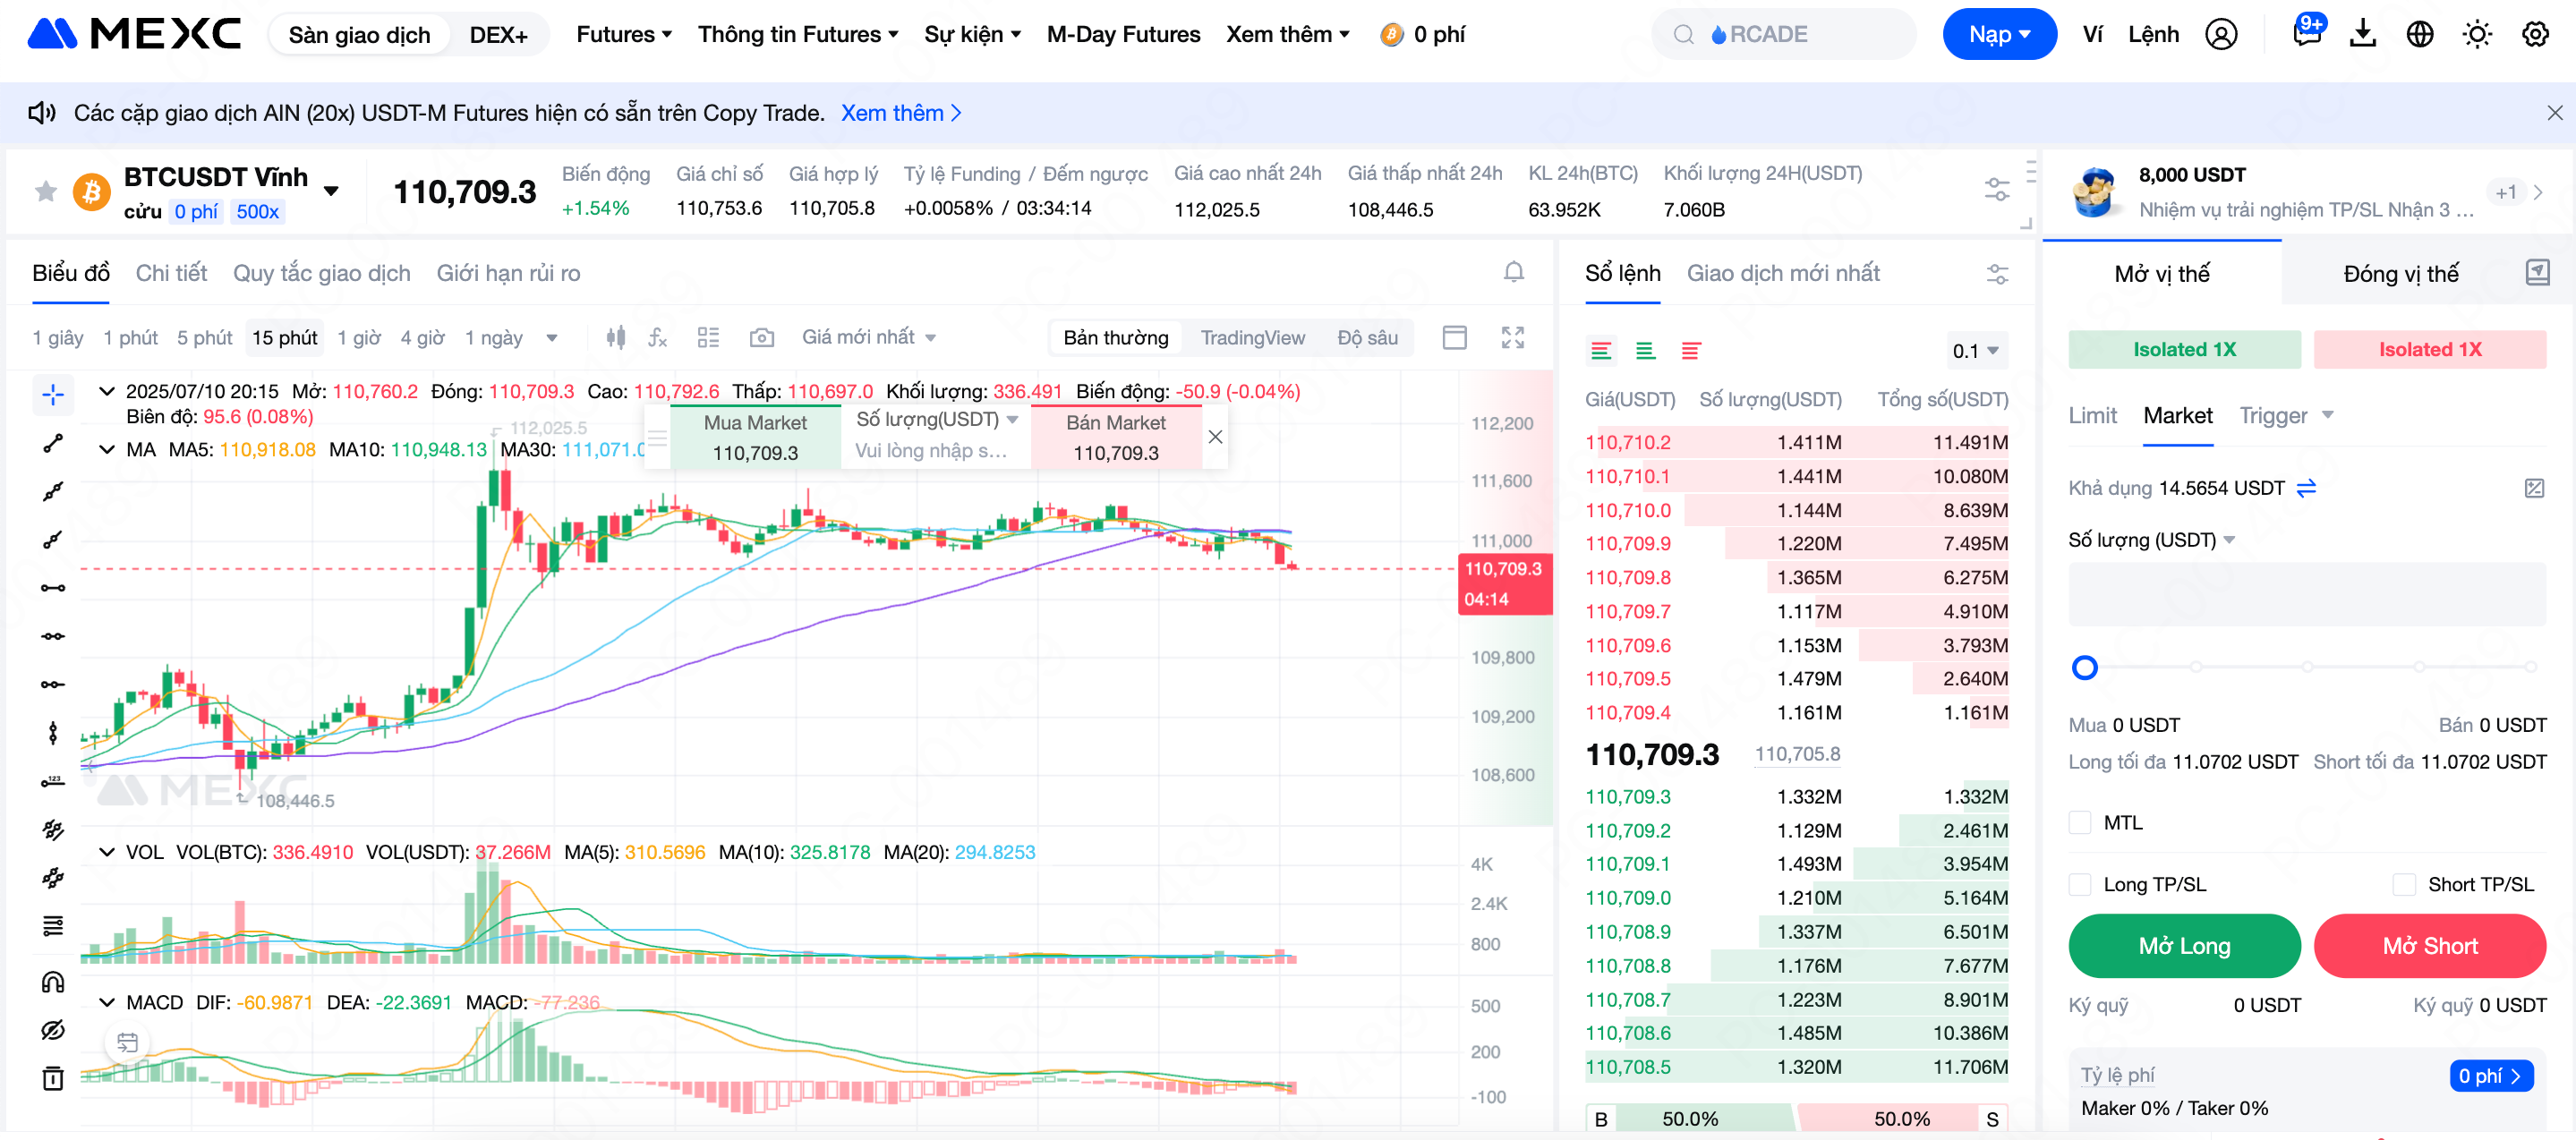Delete drawings with the trash icon

click(53, 1078)
